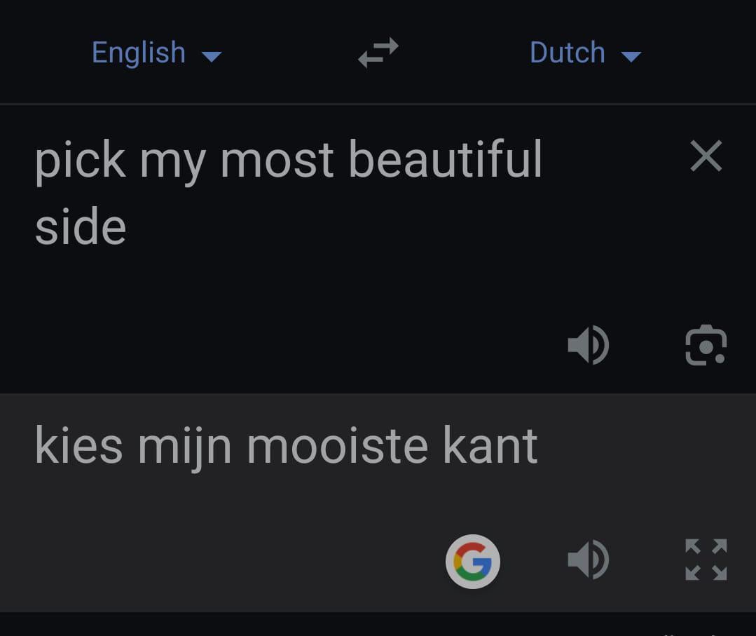This screenshot has height=636, width=756.
Task: Place cursor on the word 'pick'
Action: (80, 160)
